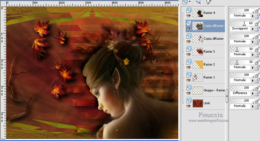Hide the Raster 4 layer
Image resolution: width=260 pixels, height=141 pixels.
[189, 16]
